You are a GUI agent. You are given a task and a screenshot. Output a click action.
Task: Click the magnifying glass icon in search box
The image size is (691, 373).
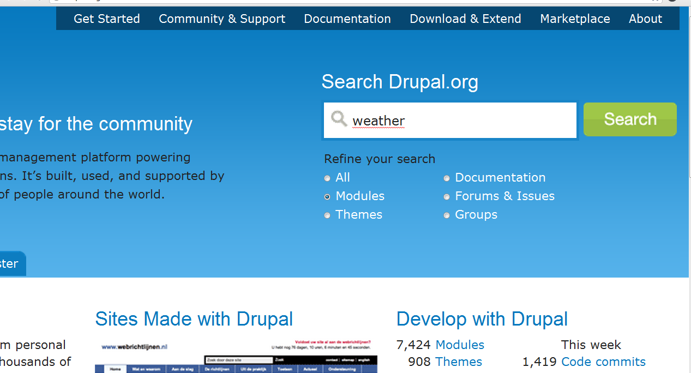[x=339, y=119]
